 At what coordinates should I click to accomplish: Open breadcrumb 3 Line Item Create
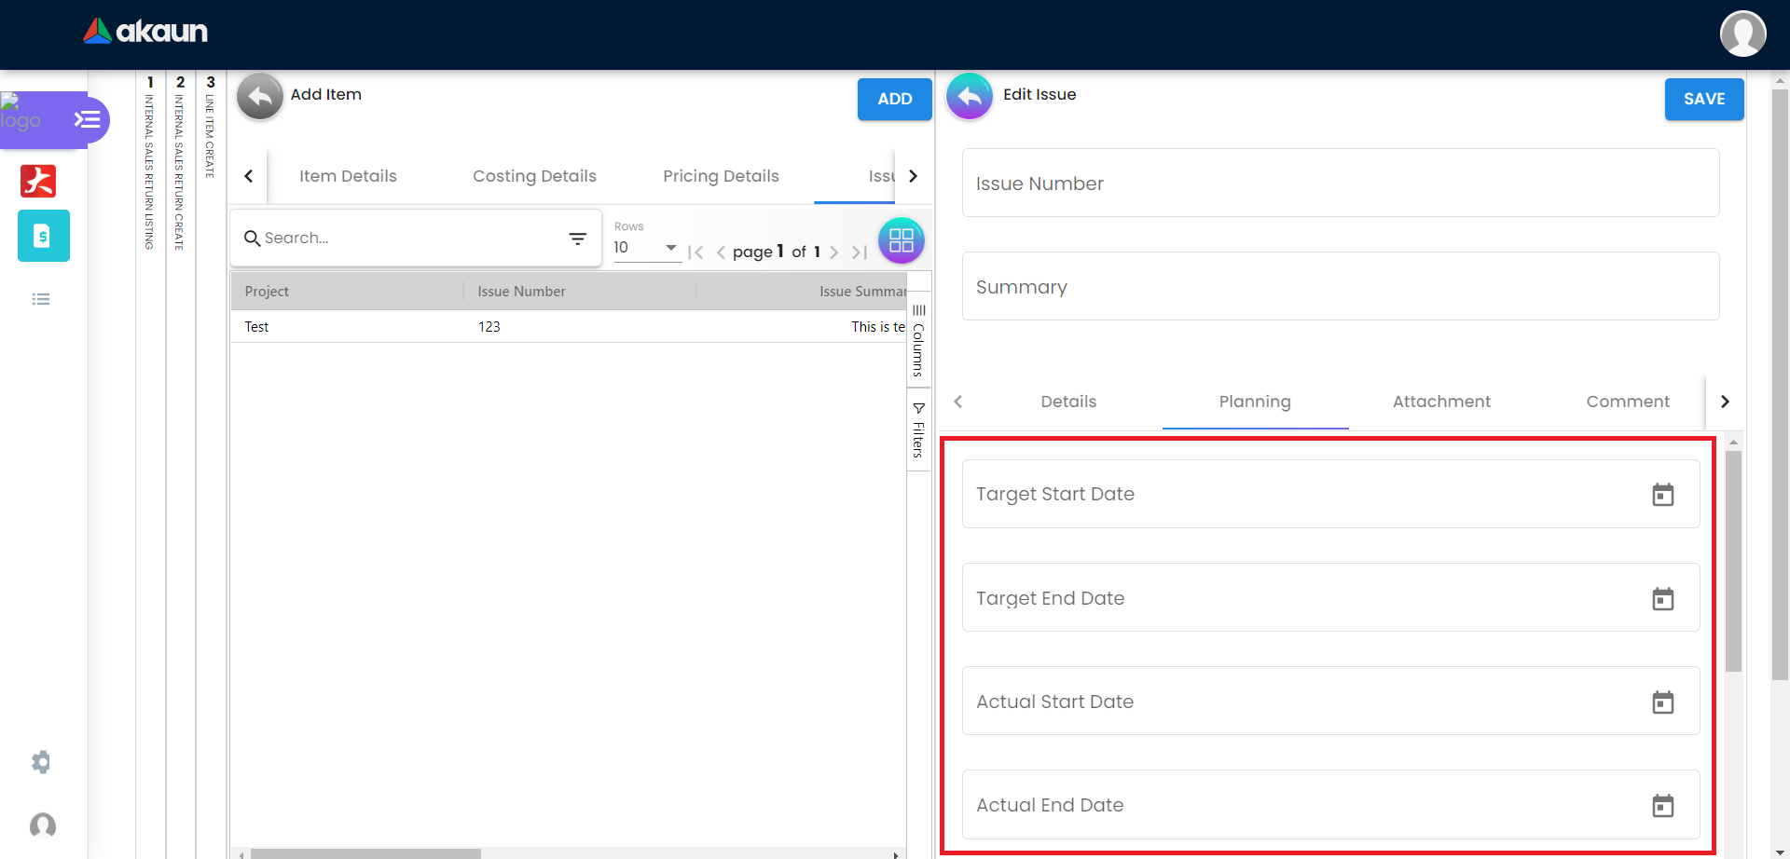[x=211, y=127]
